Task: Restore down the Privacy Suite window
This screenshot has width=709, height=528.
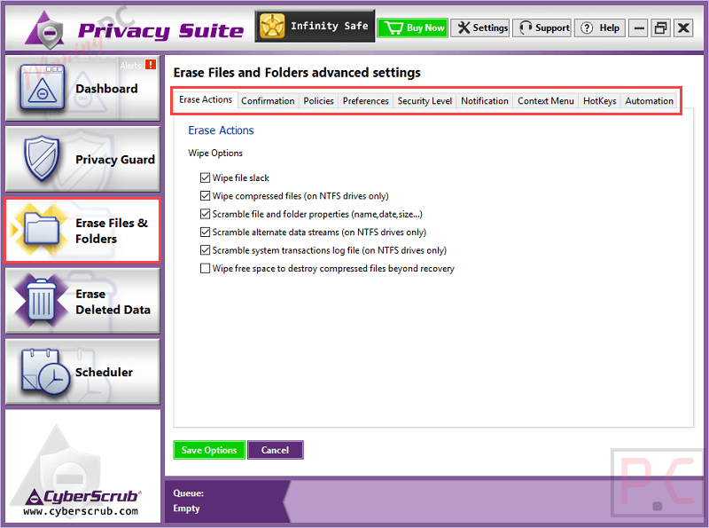Action: [x=661, y=28]
